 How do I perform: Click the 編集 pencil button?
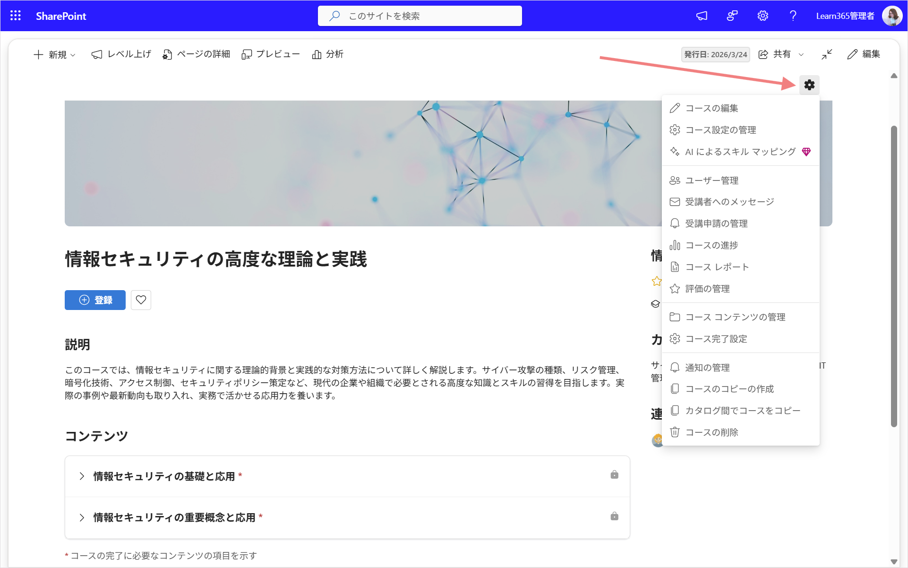coord(864,54)
